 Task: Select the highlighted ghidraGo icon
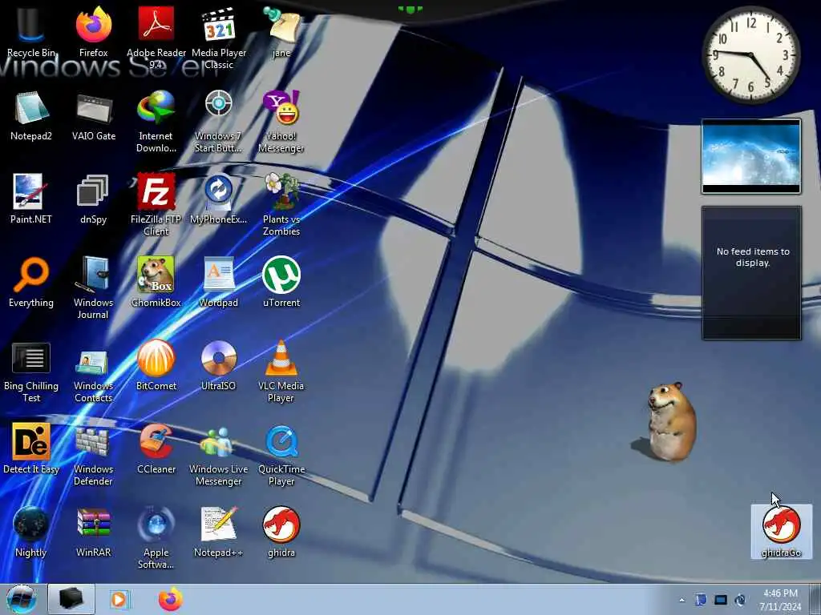coord(781,532)
